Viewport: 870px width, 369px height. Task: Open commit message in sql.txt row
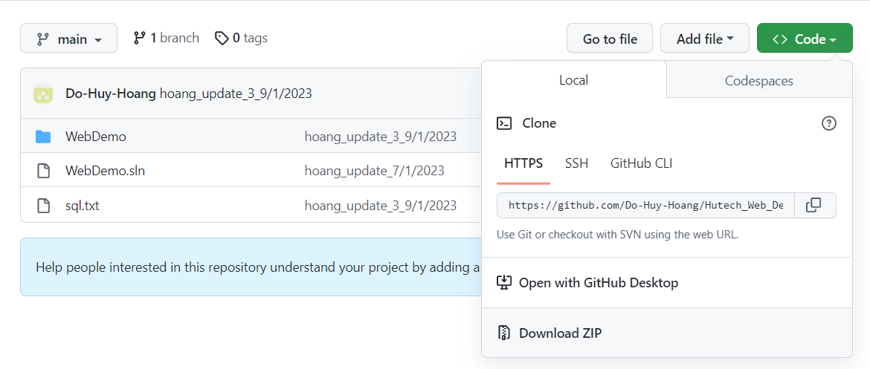click(x=381, y=206)
